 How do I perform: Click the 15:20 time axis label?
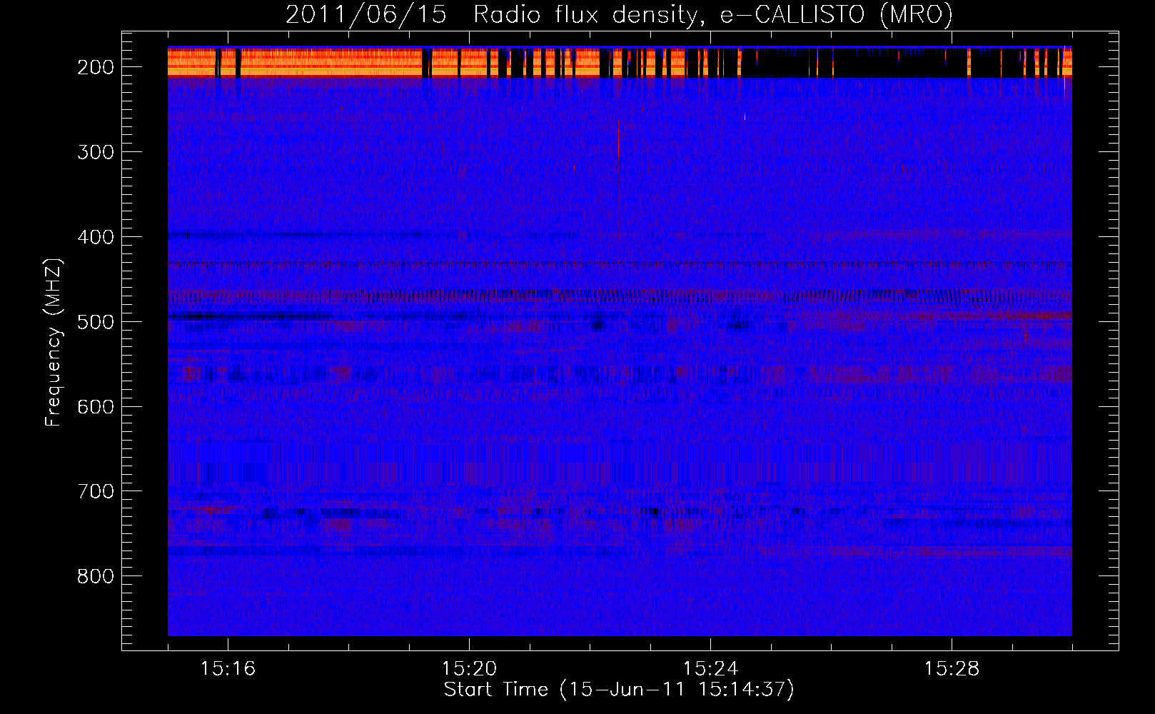pyautogui.click(x=469, y=669)
